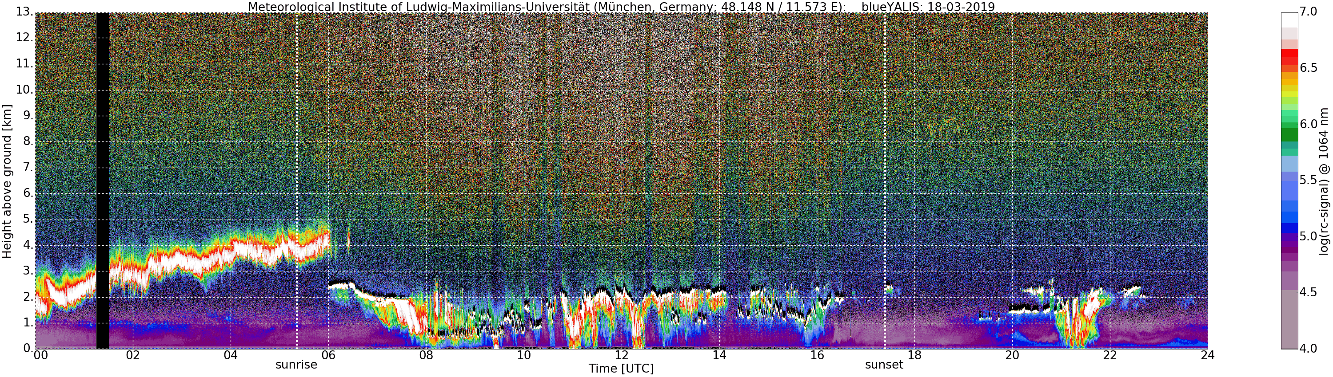The width and height of the screenshot is (1333, 377).
Task: Click the '7.' height axis tick label
Action: (x=28, y=167)
